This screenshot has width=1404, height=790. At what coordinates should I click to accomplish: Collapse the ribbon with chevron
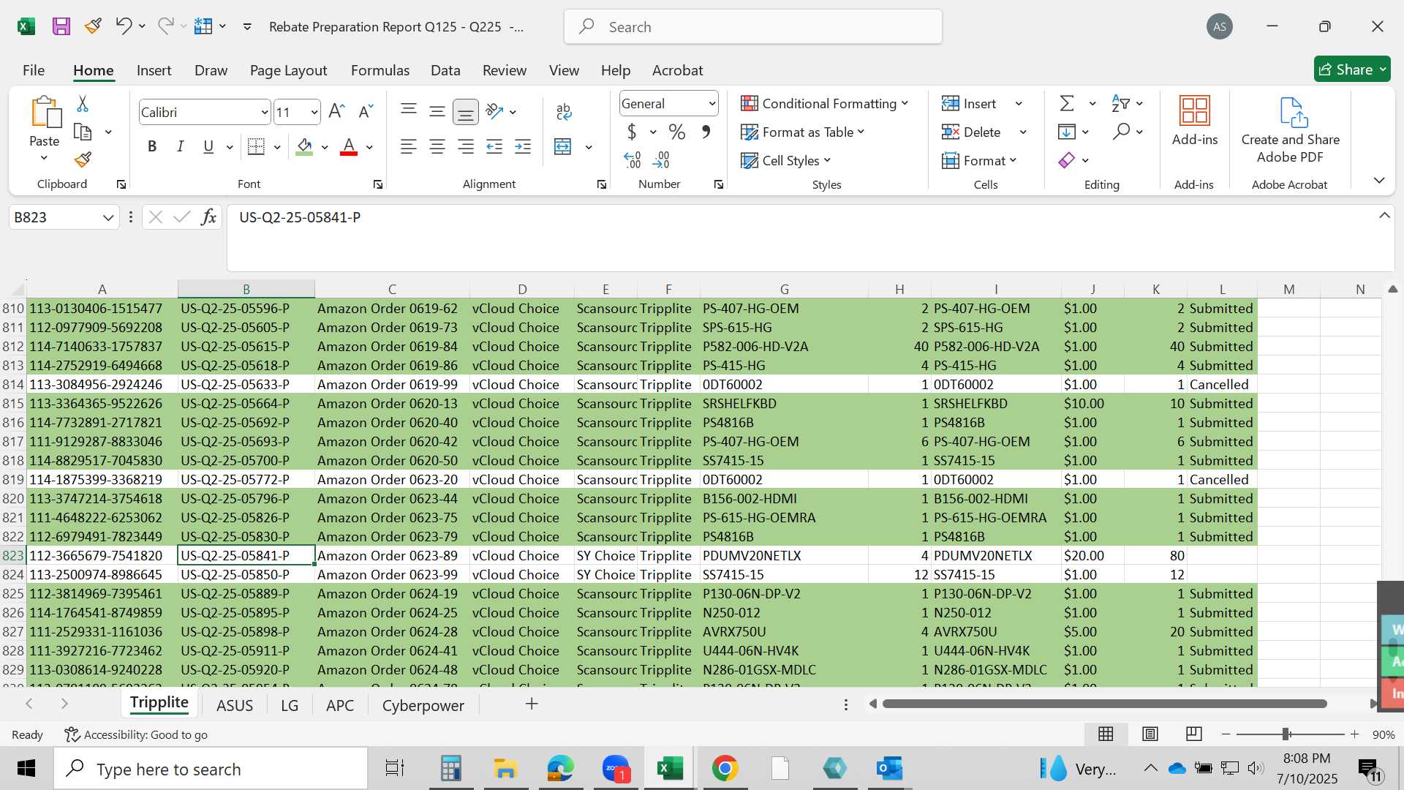(1379, 180)
